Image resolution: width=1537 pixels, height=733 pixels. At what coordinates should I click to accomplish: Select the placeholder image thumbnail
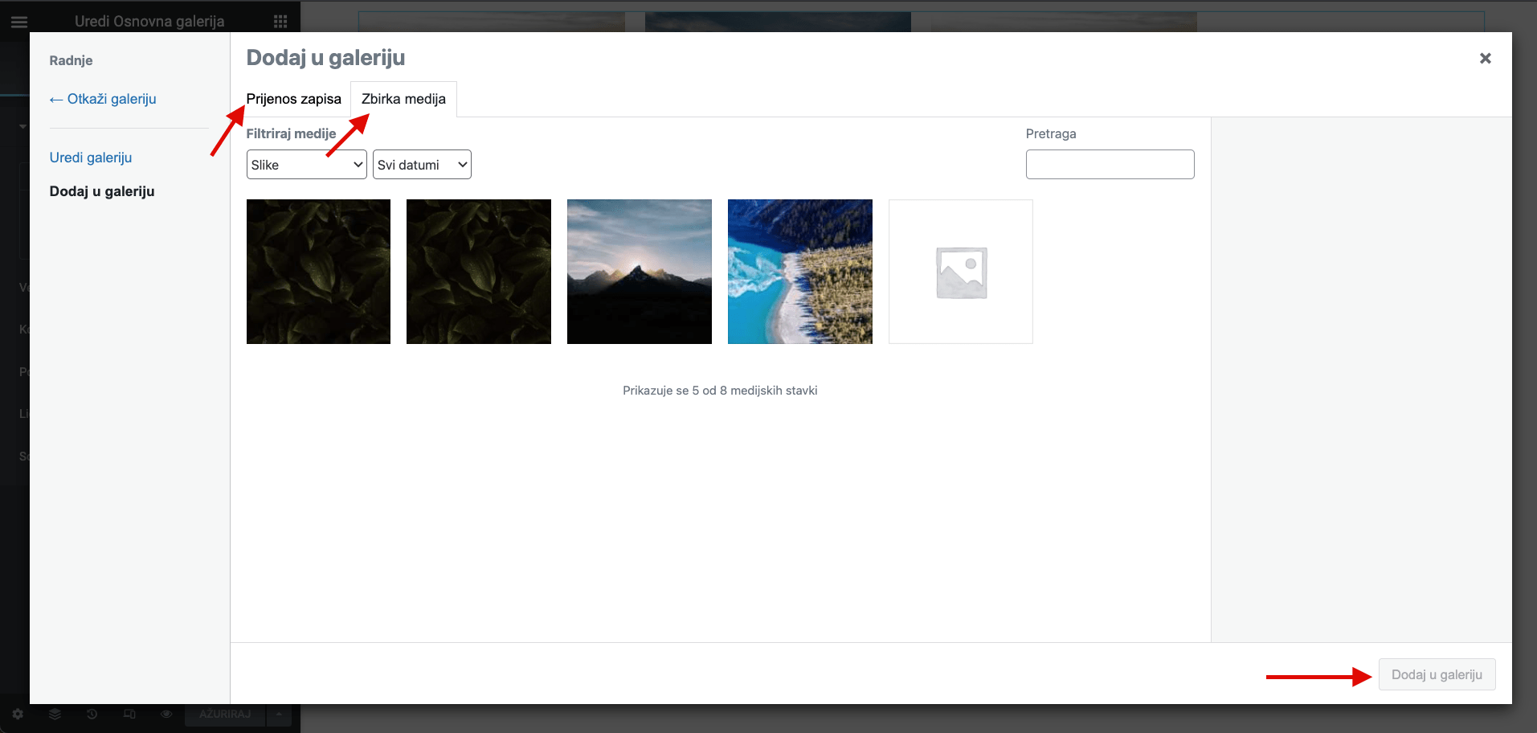961,272
